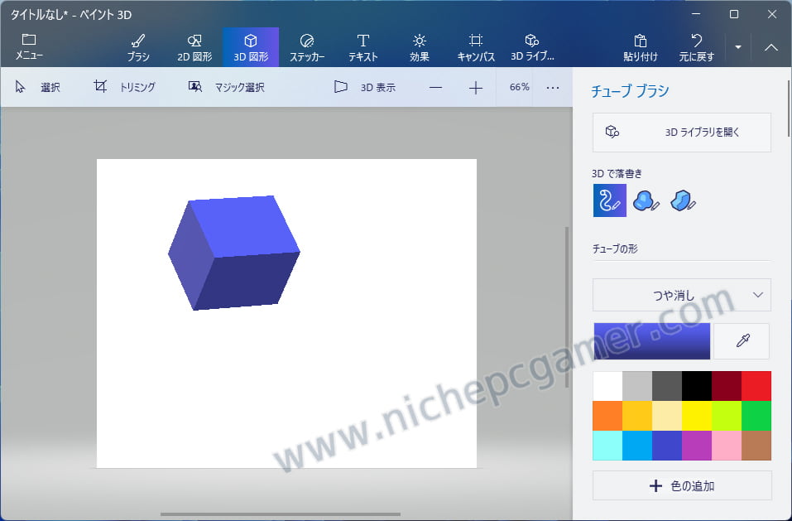Select the sharp-edge 3D doodle tool
The width and height of the screenshot is (792, 521).
tap(683, 200)
